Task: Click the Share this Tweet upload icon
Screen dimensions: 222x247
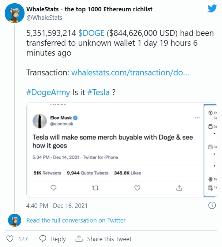Action: click(79, 239)
